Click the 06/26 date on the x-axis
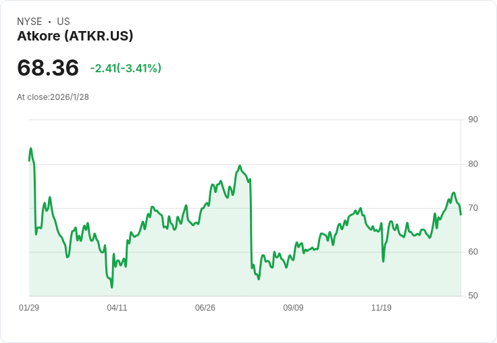This screenshot has width=497, height=343. point(205,307)
